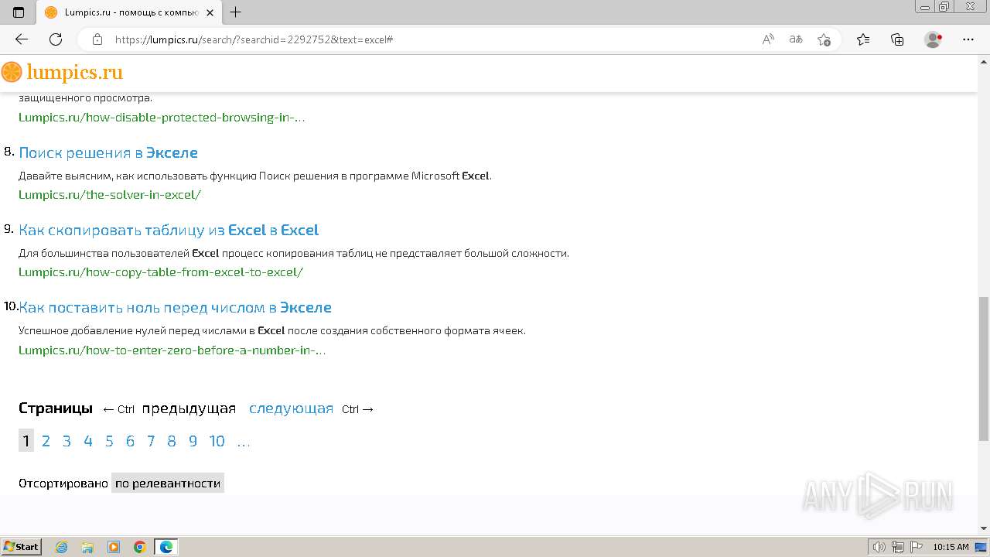
Task: Click snippet text about добавление нулей
Action: pos(272,330)
